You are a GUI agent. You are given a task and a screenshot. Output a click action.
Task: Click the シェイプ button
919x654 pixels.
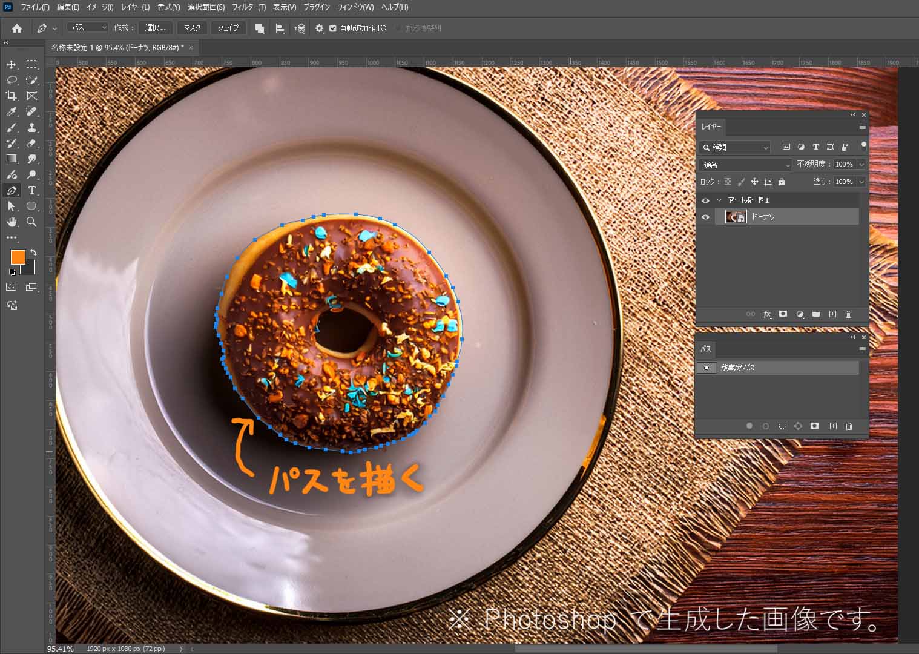click(x=228, y=28)
